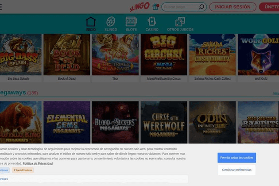Click the search magnifier icon
The height and width of the screenshot is (186, 279).
[201, 7]
